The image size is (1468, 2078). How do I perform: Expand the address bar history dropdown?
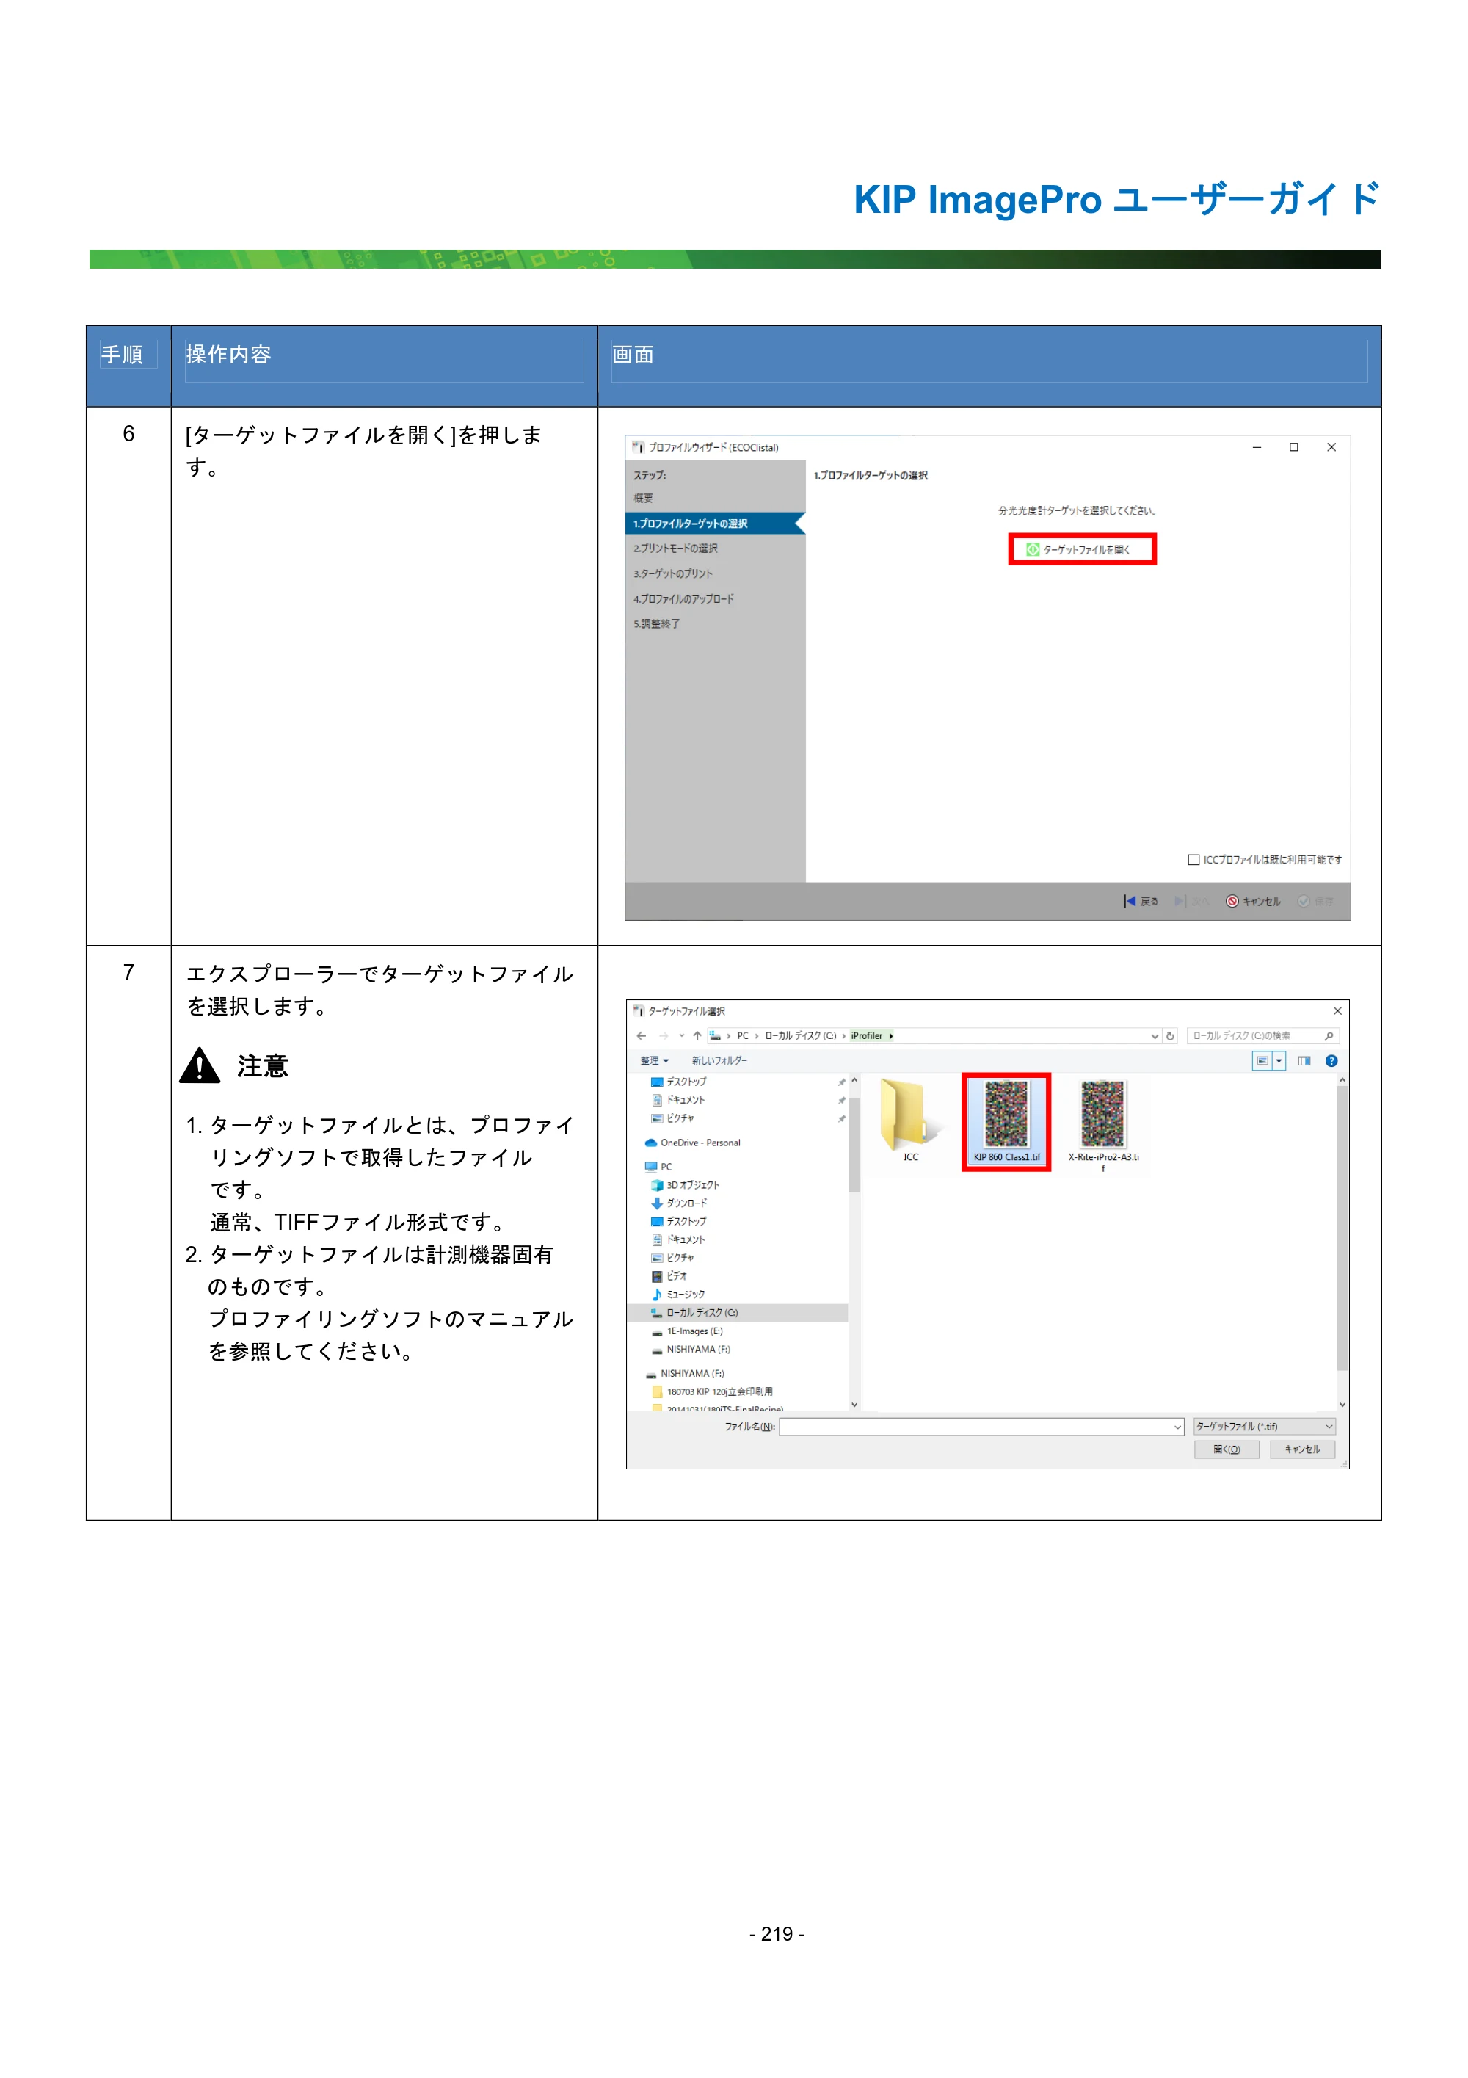1154,1036
